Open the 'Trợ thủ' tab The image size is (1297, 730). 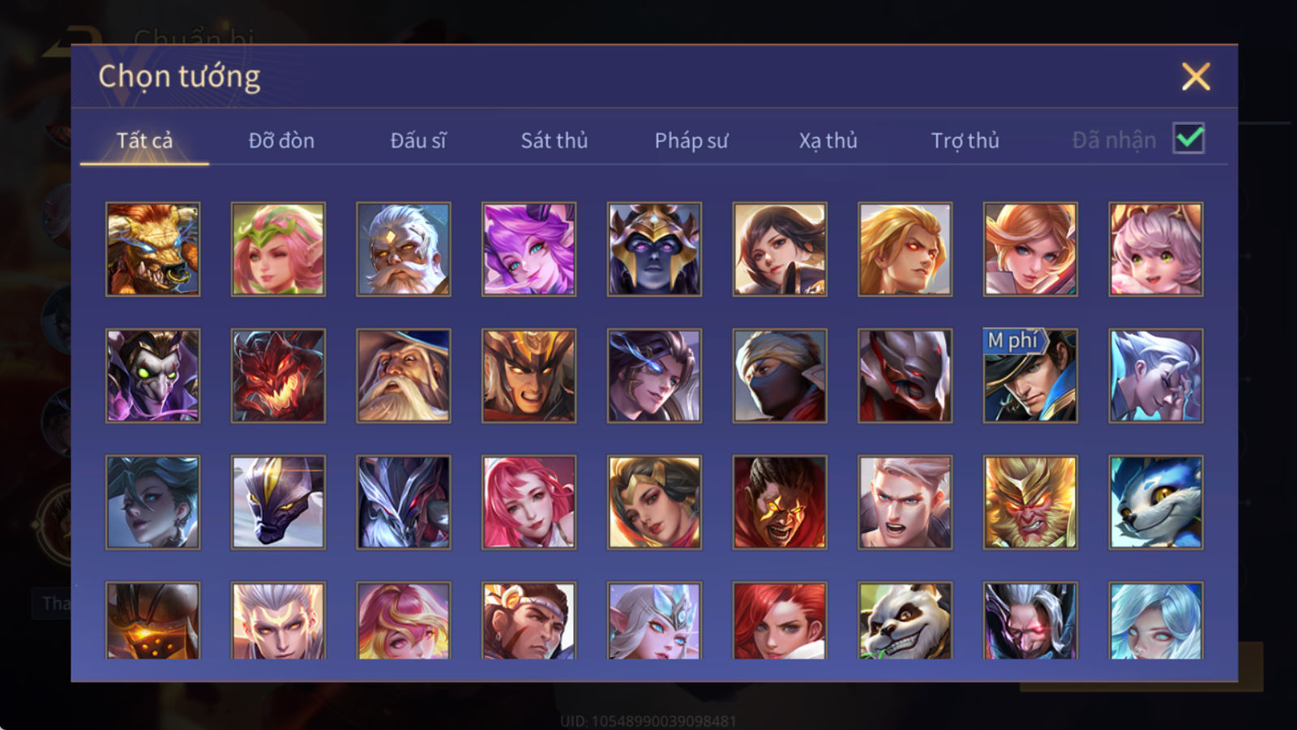click(x=965, y=140)
